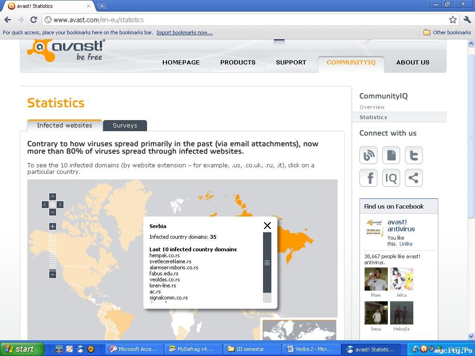This screenshot has height=356, width=475.
Task: Switch to the Surveys tab
Action: pos(125,125)
